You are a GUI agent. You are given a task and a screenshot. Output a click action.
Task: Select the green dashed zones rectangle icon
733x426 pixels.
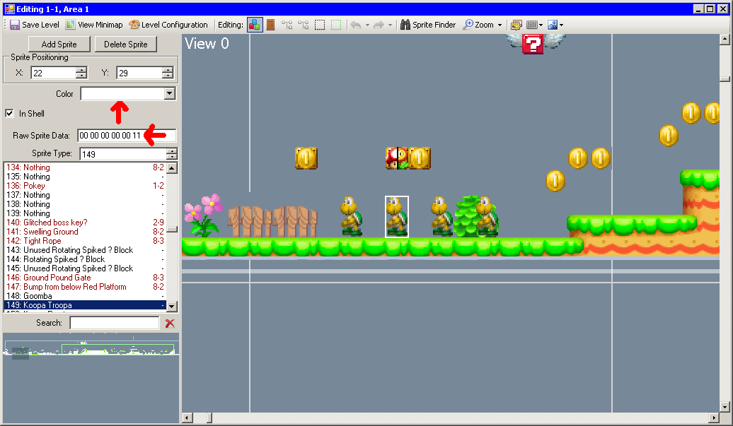tap(336, 25)
